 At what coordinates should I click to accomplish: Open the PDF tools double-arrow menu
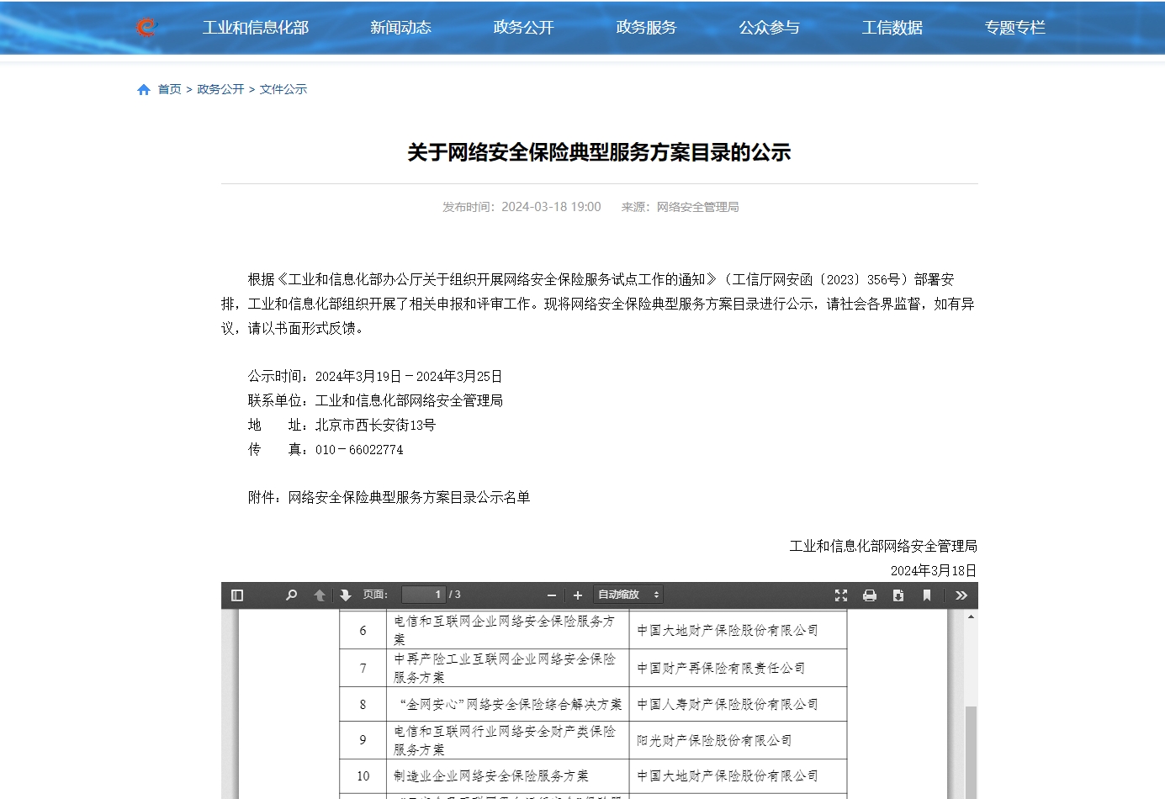pyautogui.click(x=961, y=595)
